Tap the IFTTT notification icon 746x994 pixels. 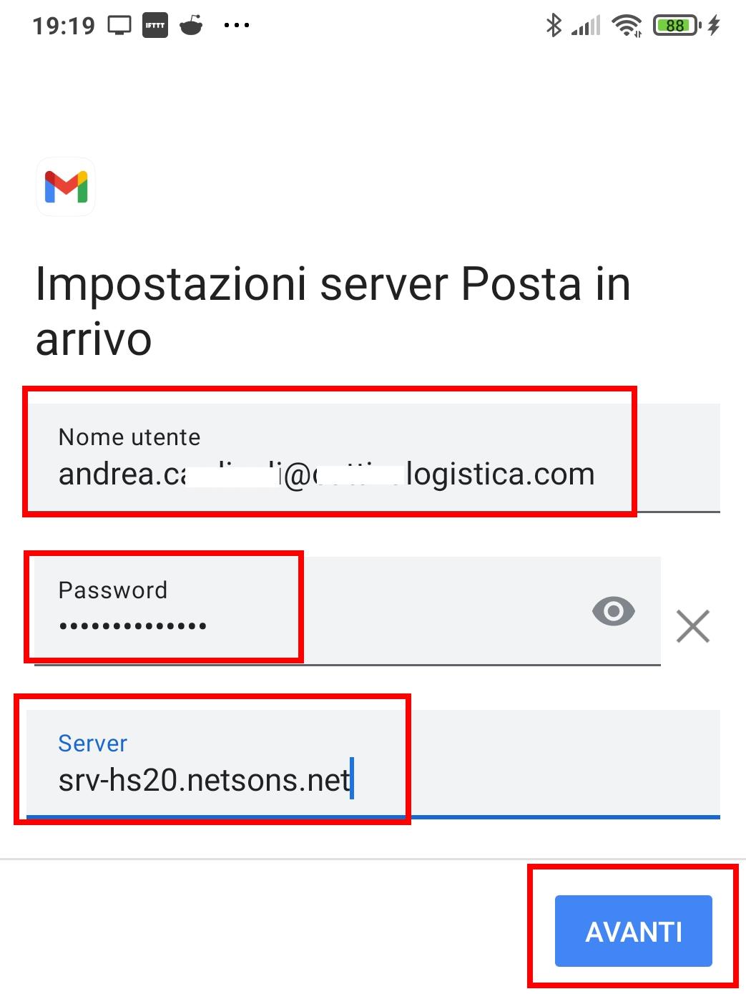155,26
